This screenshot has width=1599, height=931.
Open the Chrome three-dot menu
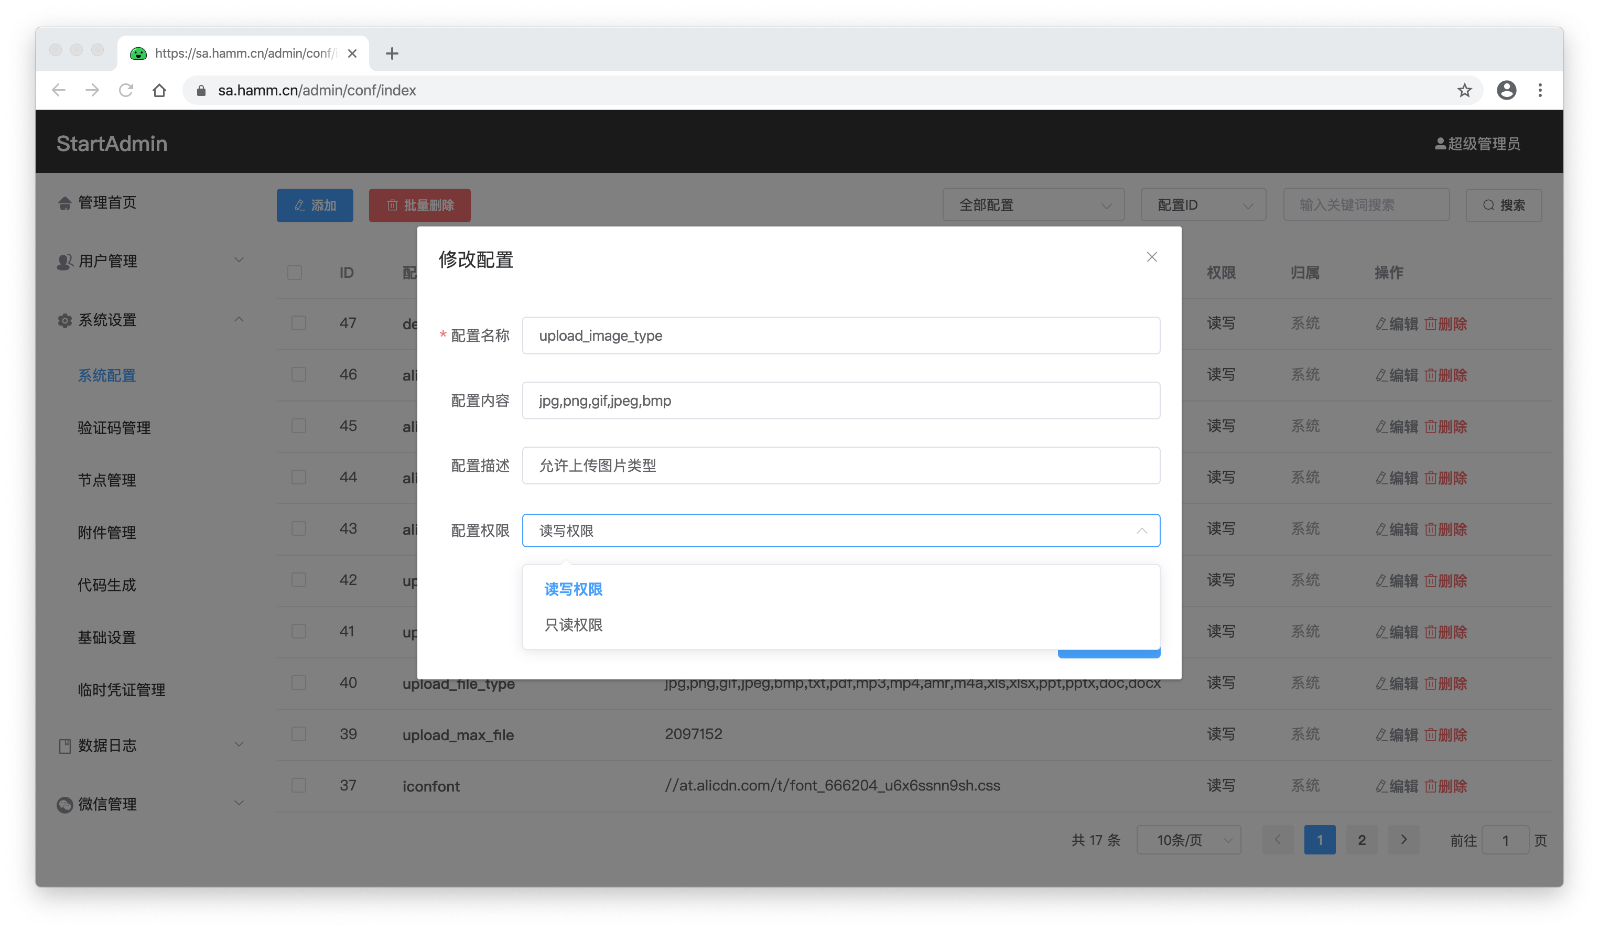click(x=1540, y=90)
